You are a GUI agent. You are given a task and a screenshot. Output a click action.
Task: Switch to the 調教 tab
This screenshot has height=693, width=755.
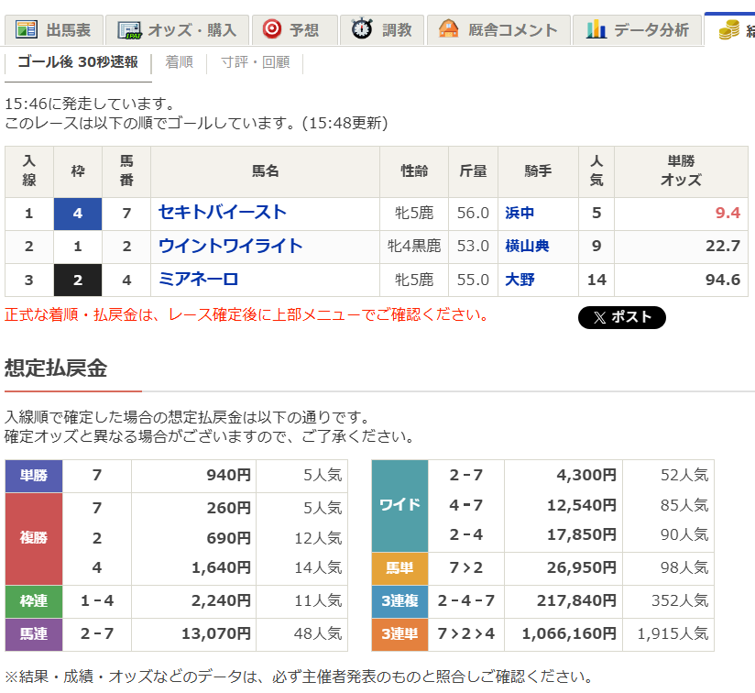click(x=382, y=30)
